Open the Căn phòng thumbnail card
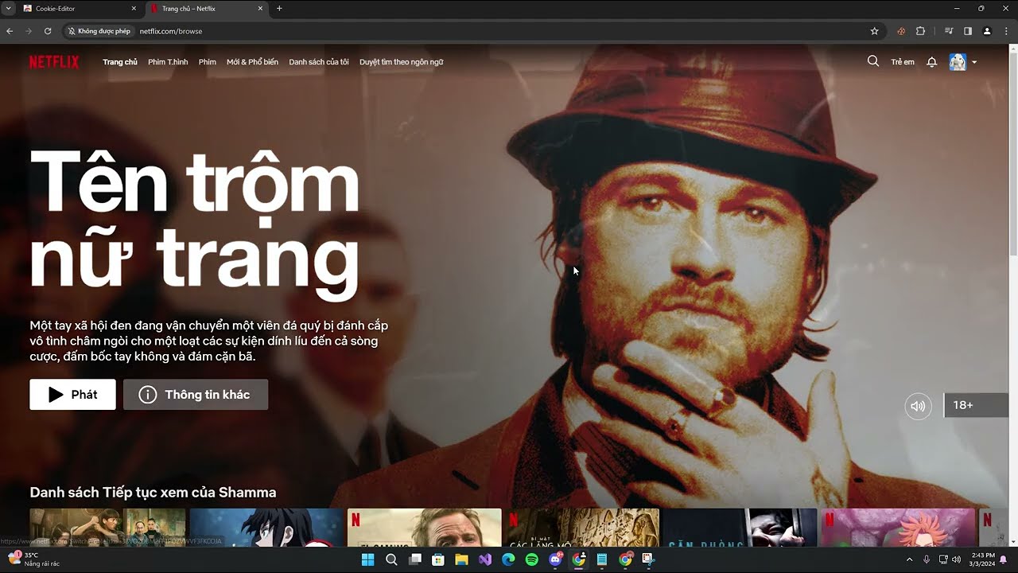 [740, 527]
